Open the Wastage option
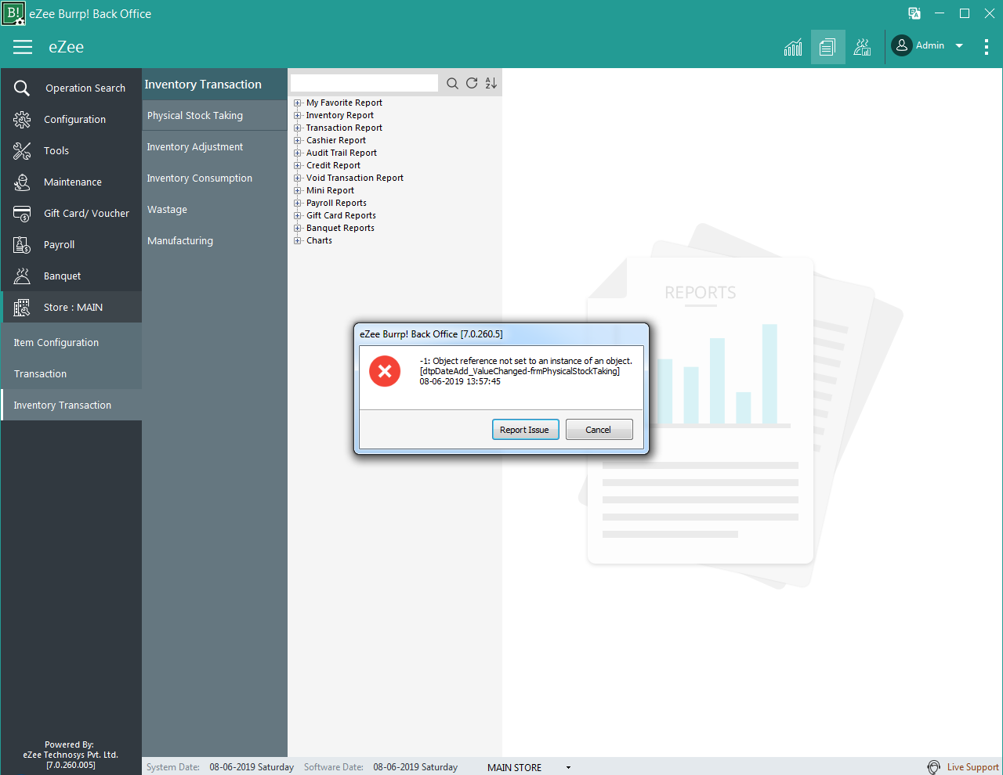 pos(215,209)
